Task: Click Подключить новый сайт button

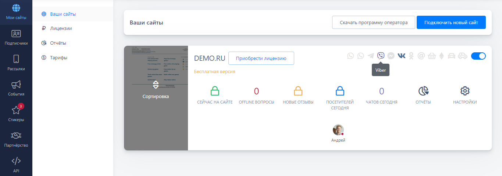Action: (451, 22)
